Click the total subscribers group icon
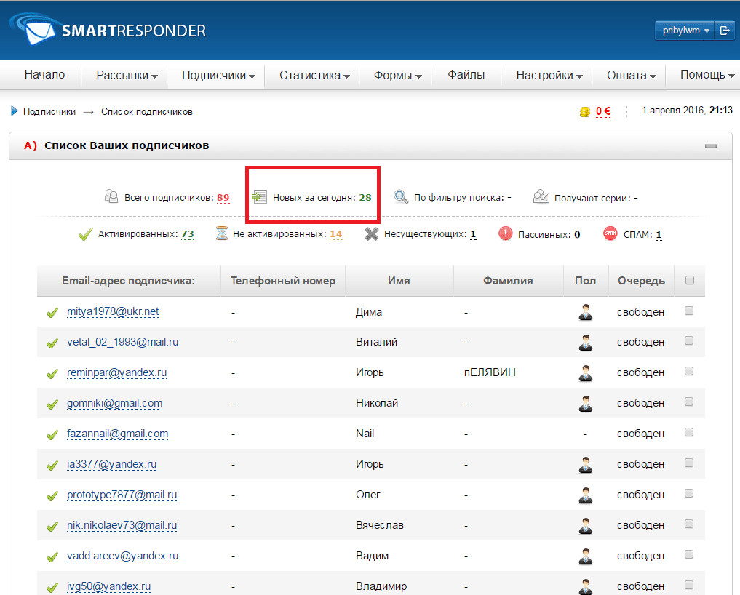The width and height of the screenshot is (740, 595). pos(111,196)
